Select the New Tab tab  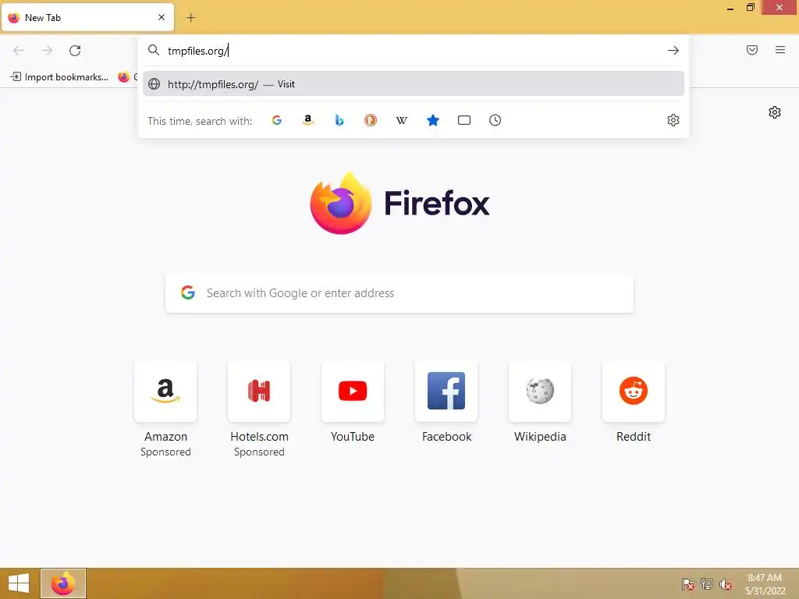click(87, 18)
